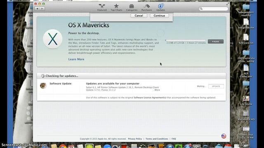Click the Checking for updates spinner

point(43,76)
